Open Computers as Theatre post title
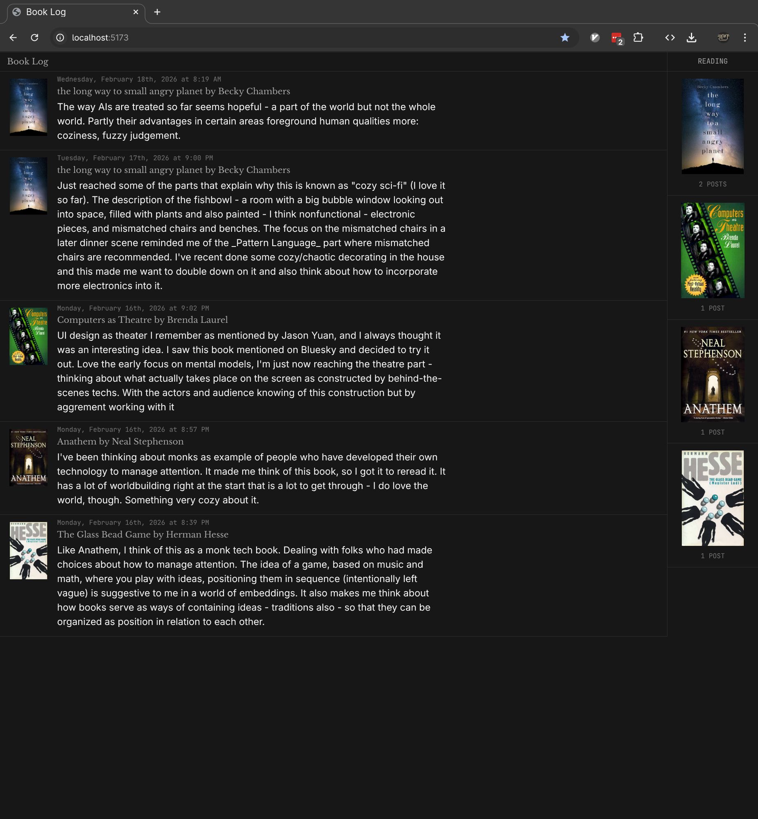Viewport: 758px width, 819px height. tap(142, 320)
